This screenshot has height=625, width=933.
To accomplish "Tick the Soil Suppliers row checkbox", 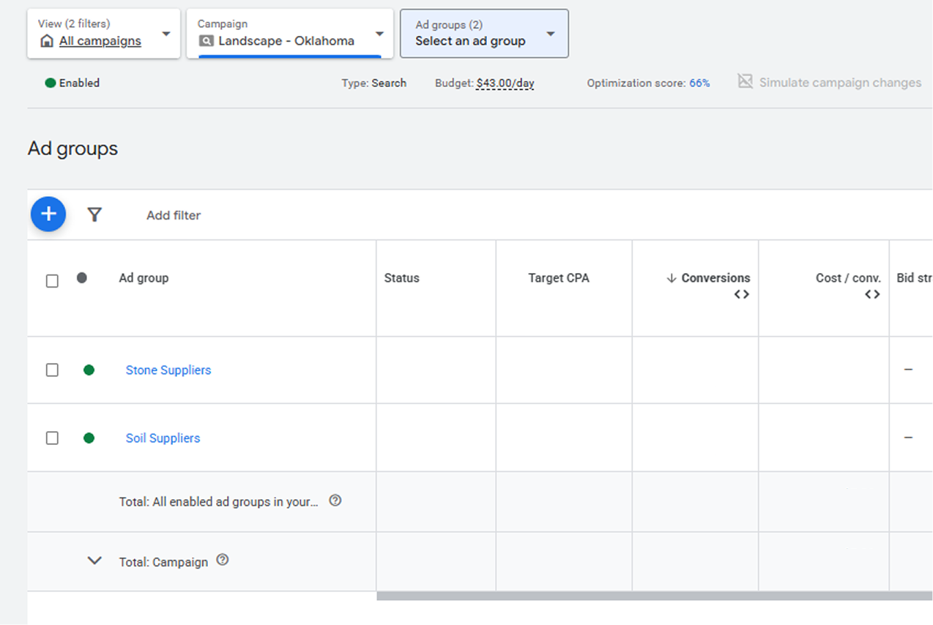I will point(52,438).
